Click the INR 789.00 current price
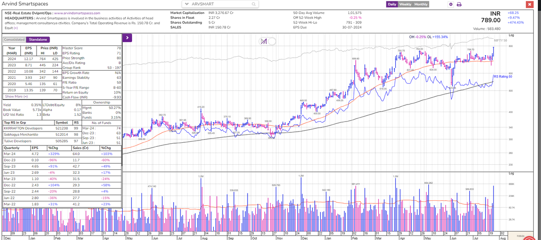The image size is (541, 240). click(x=491, y=18)
